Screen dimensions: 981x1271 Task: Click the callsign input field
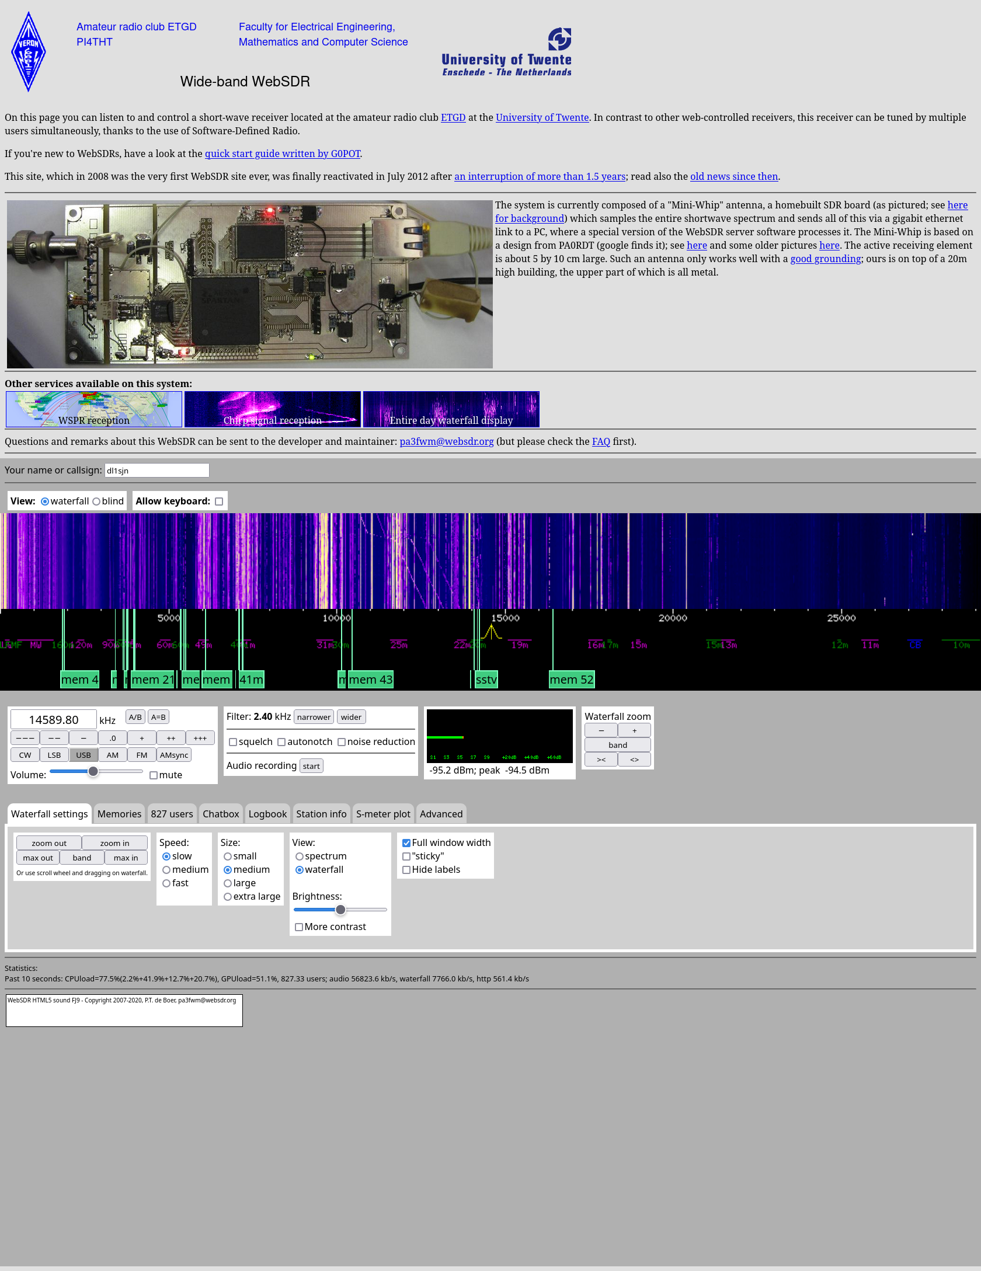click(x=156, y=471)
